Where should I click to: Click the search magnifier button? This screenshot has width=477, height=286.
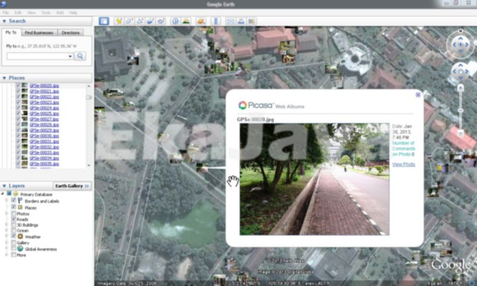pyautogui.click(x=80, y=56)
